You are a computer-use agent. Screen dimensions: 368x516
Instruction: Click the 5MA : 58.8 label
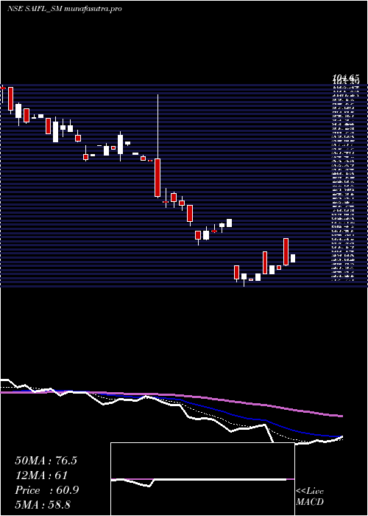coord(43,504)
